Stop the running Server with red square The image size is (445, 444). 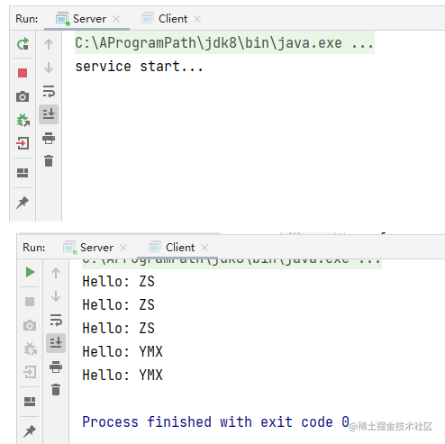[23, 73]
